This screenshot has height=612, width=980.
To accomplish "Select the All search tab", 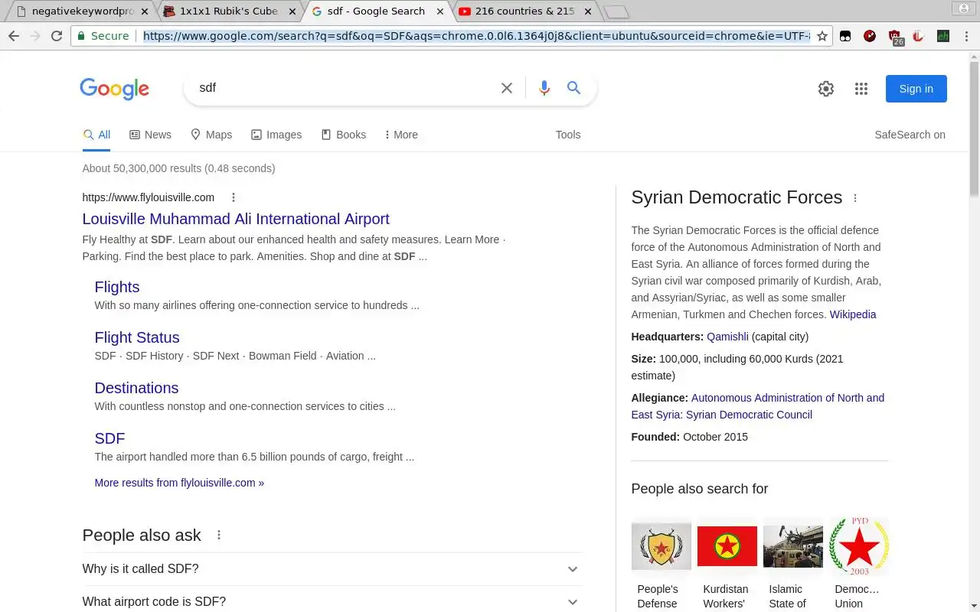I will pyautogui.click(x=96, y=135).
